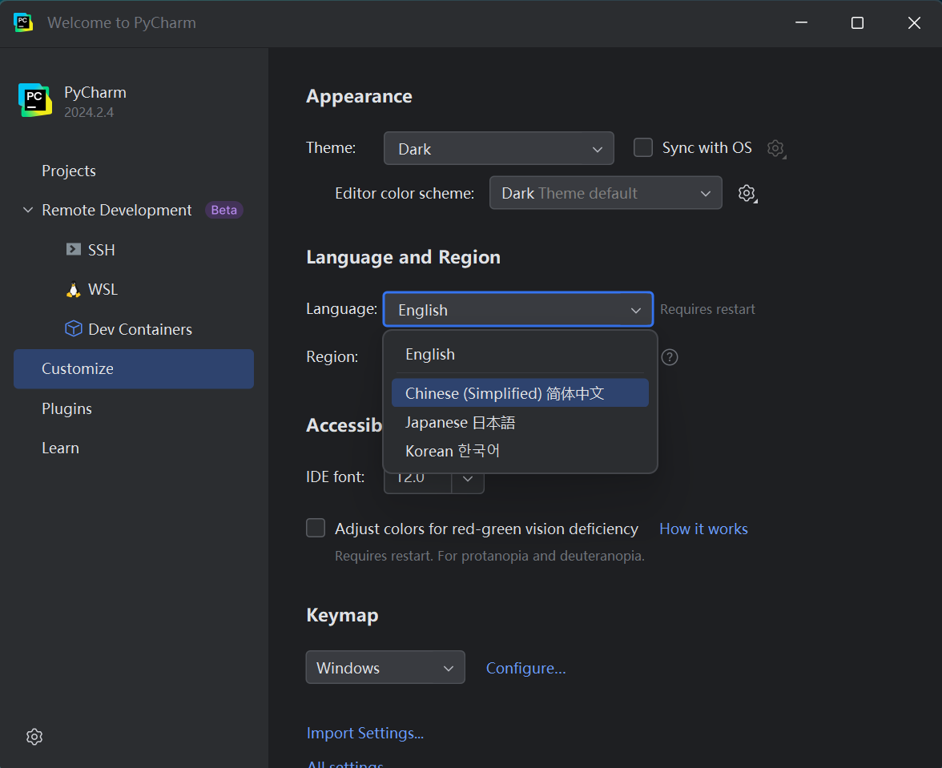Open the Keymap Windows dropdown
The width and height of the screenshot is (942, 768).
(x=385, y=667)
